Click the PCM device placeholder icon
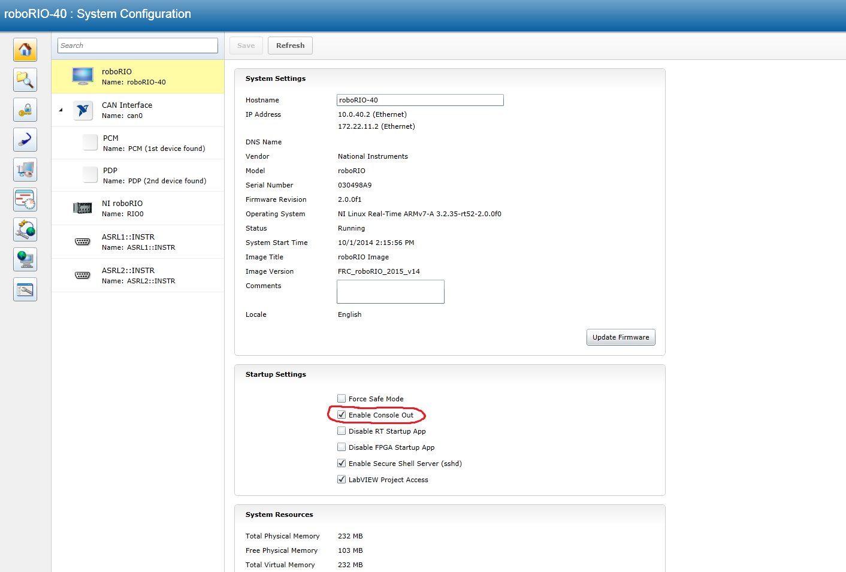The height and width of the screenshot is (572, 846). click(x=90, y=143)
